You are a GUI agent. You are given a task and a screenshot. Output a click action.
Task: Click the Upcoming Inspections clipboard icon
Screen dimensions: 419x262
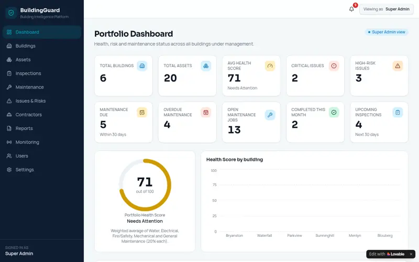click(398, 112)
